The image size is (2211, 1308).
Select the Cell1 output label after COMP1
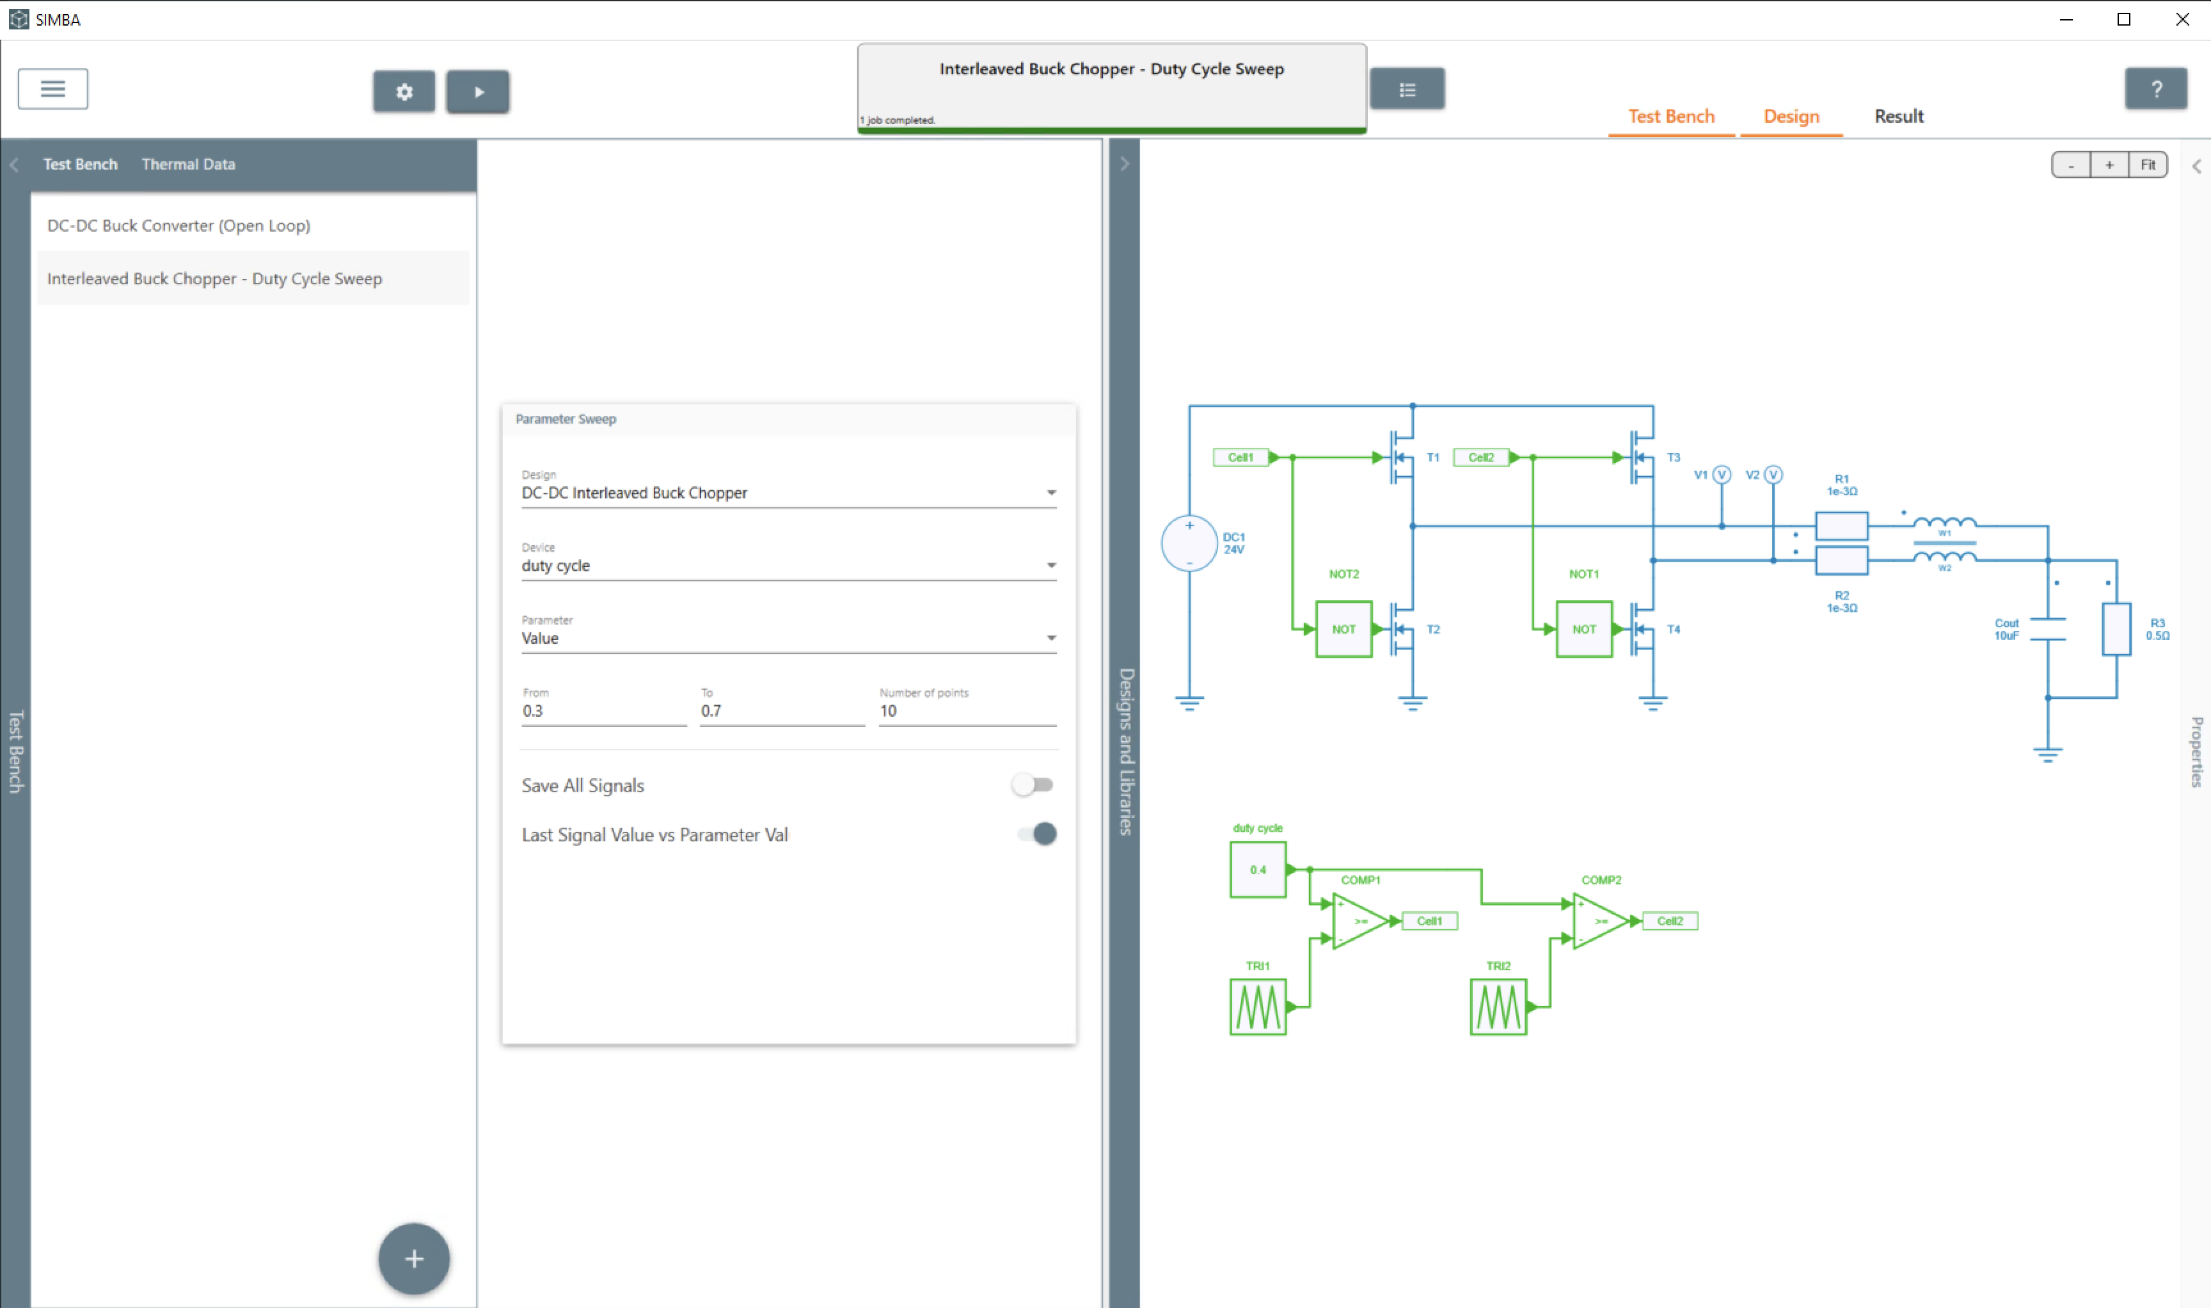(1429, 921)
